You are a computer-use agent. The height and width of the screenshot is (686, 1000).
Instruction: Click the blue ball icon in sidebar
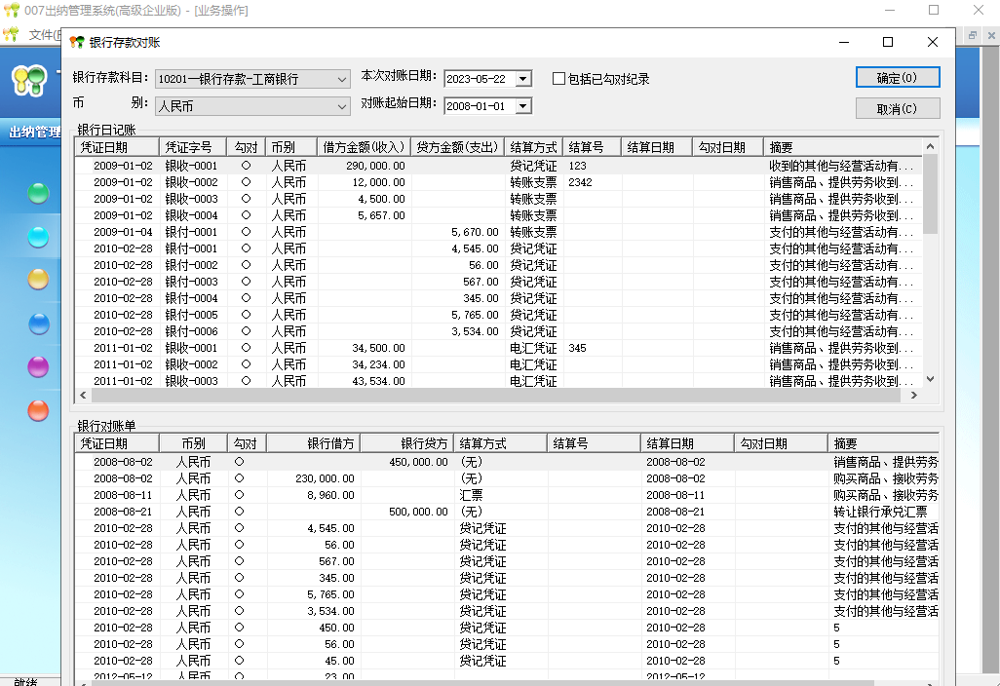(38, 324)
